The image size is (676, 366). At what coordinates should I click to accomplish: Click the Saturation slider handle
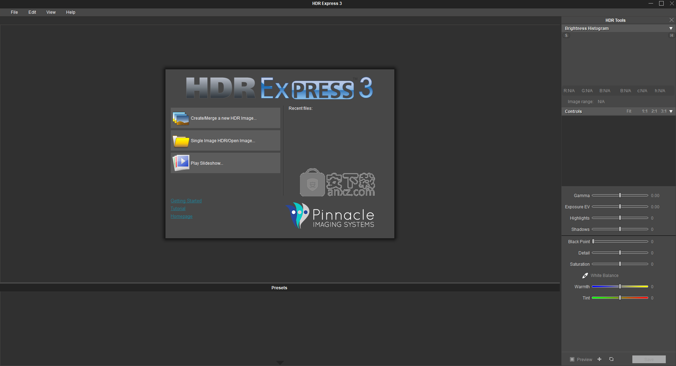[x=620, y=264]
